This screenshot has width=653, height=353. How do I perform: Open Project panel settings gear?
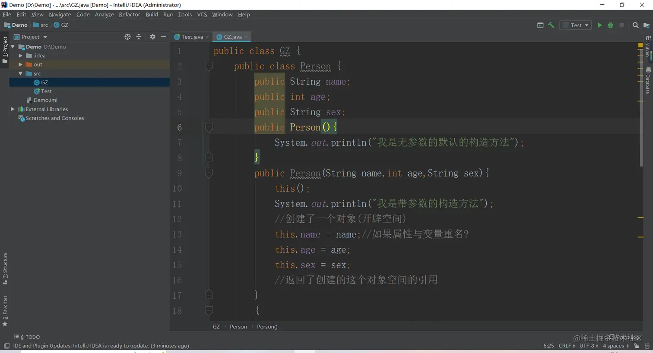point(152,37)
